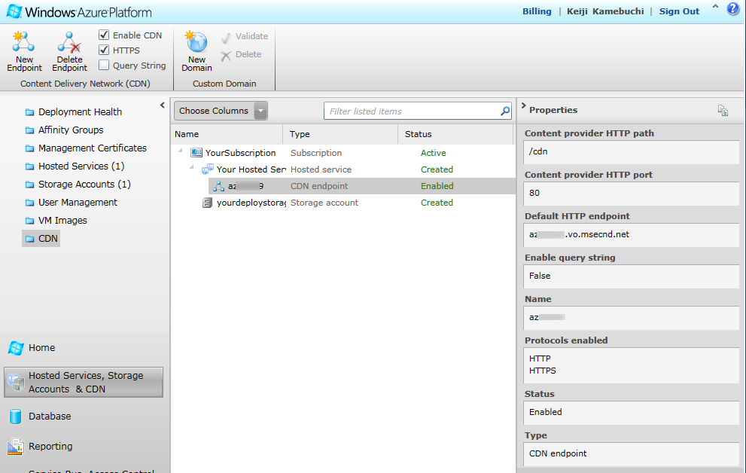The image size is (746, 473).
Task: Toggle the HTTPS checkbox
Action: pyautogui.click(x=104, y=50)
